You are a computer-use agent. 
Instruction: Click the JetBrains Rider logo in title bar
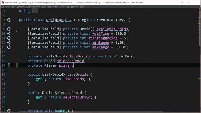click(x=3, y=3)
